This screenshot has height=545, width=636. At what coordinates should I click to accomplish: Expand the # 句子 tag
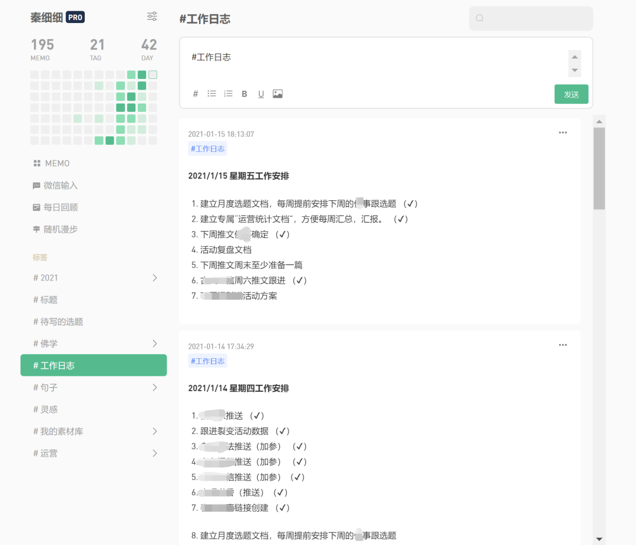(154, 387)
